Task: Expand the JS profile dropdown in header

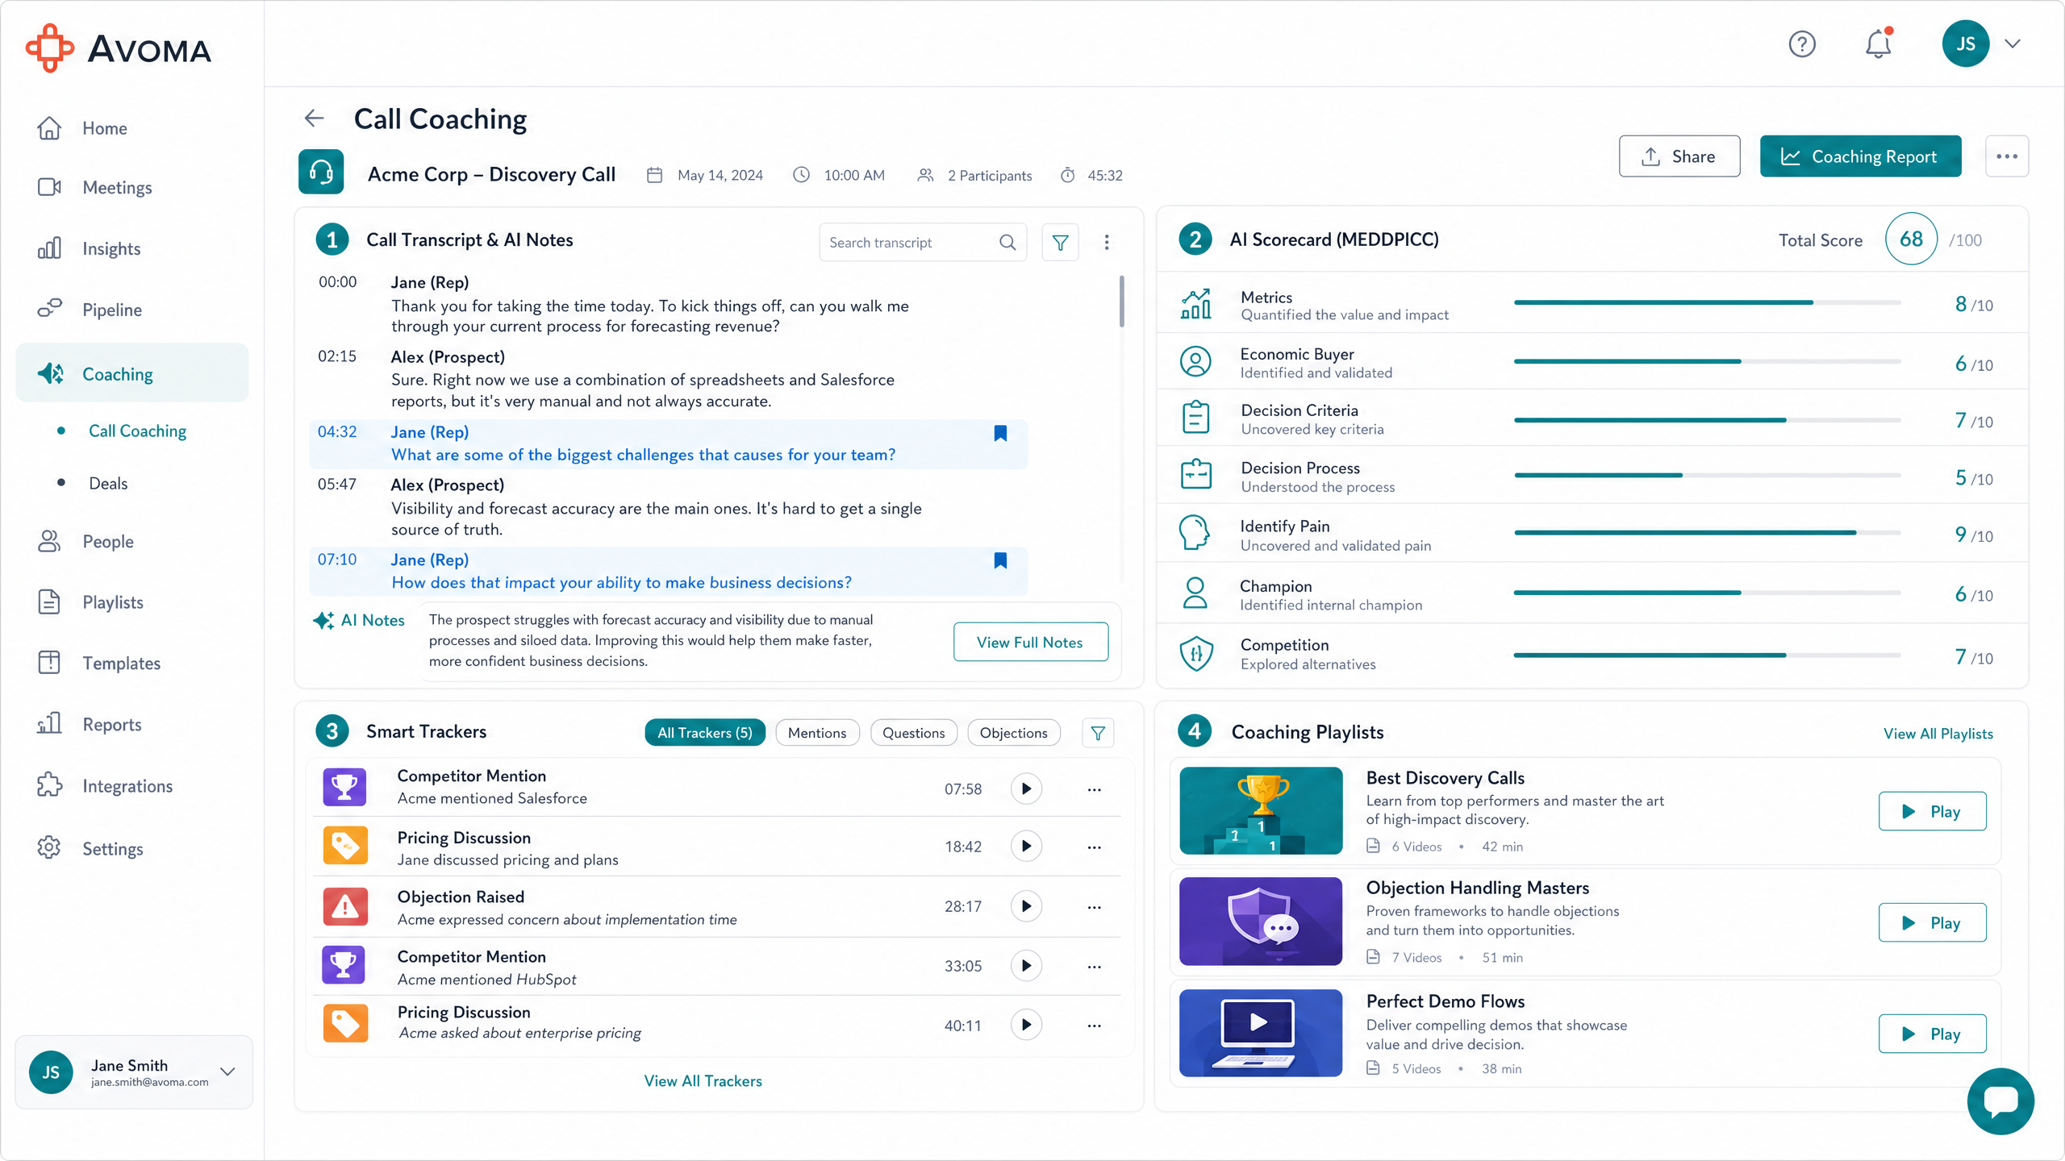Action: [2013, 44]
